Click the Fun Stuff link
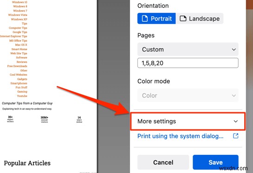The image size is (253, 173). coord(21,87)
